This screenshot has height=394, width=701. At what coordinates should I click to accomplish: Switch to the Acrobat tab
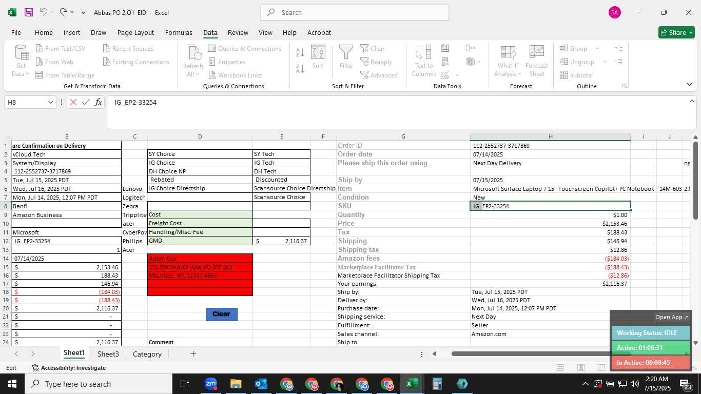coord(319,32)
